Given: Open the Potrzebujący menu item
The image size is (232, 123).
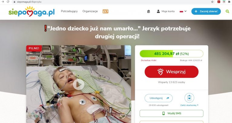Looking at the screenshot, I should (x=69, y=11).
